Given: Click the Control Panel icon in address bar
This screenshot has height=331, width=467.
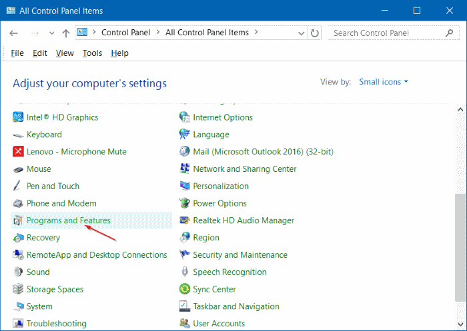Looking at the screenshot, I should tap(82, 32).
